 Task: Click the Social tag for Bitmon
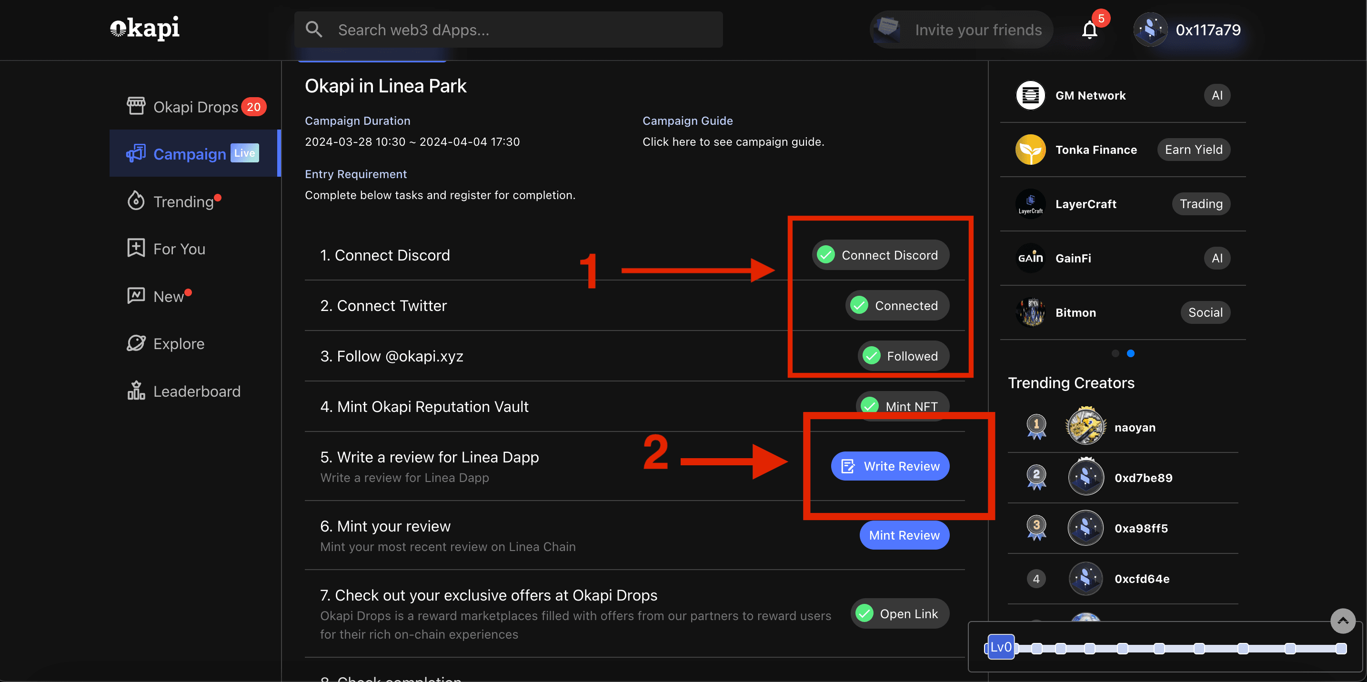coord(1205,312)
